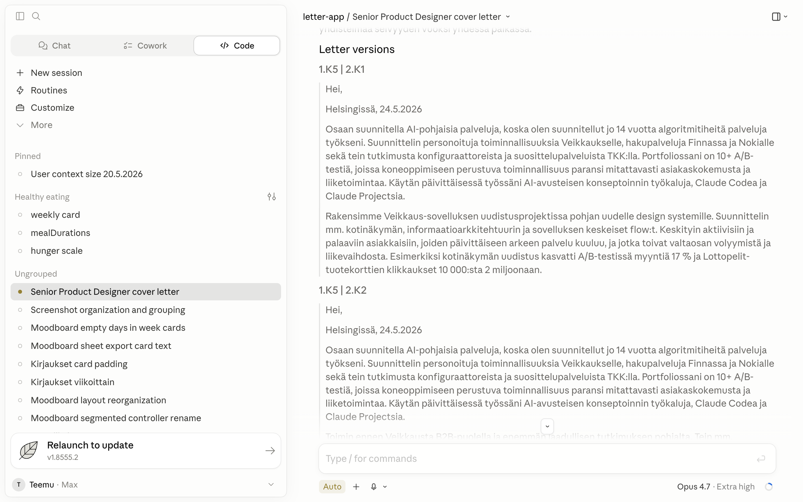Select the Code tab
The width and height of the screenshot is (803, 502).
(x=237, y=45)
